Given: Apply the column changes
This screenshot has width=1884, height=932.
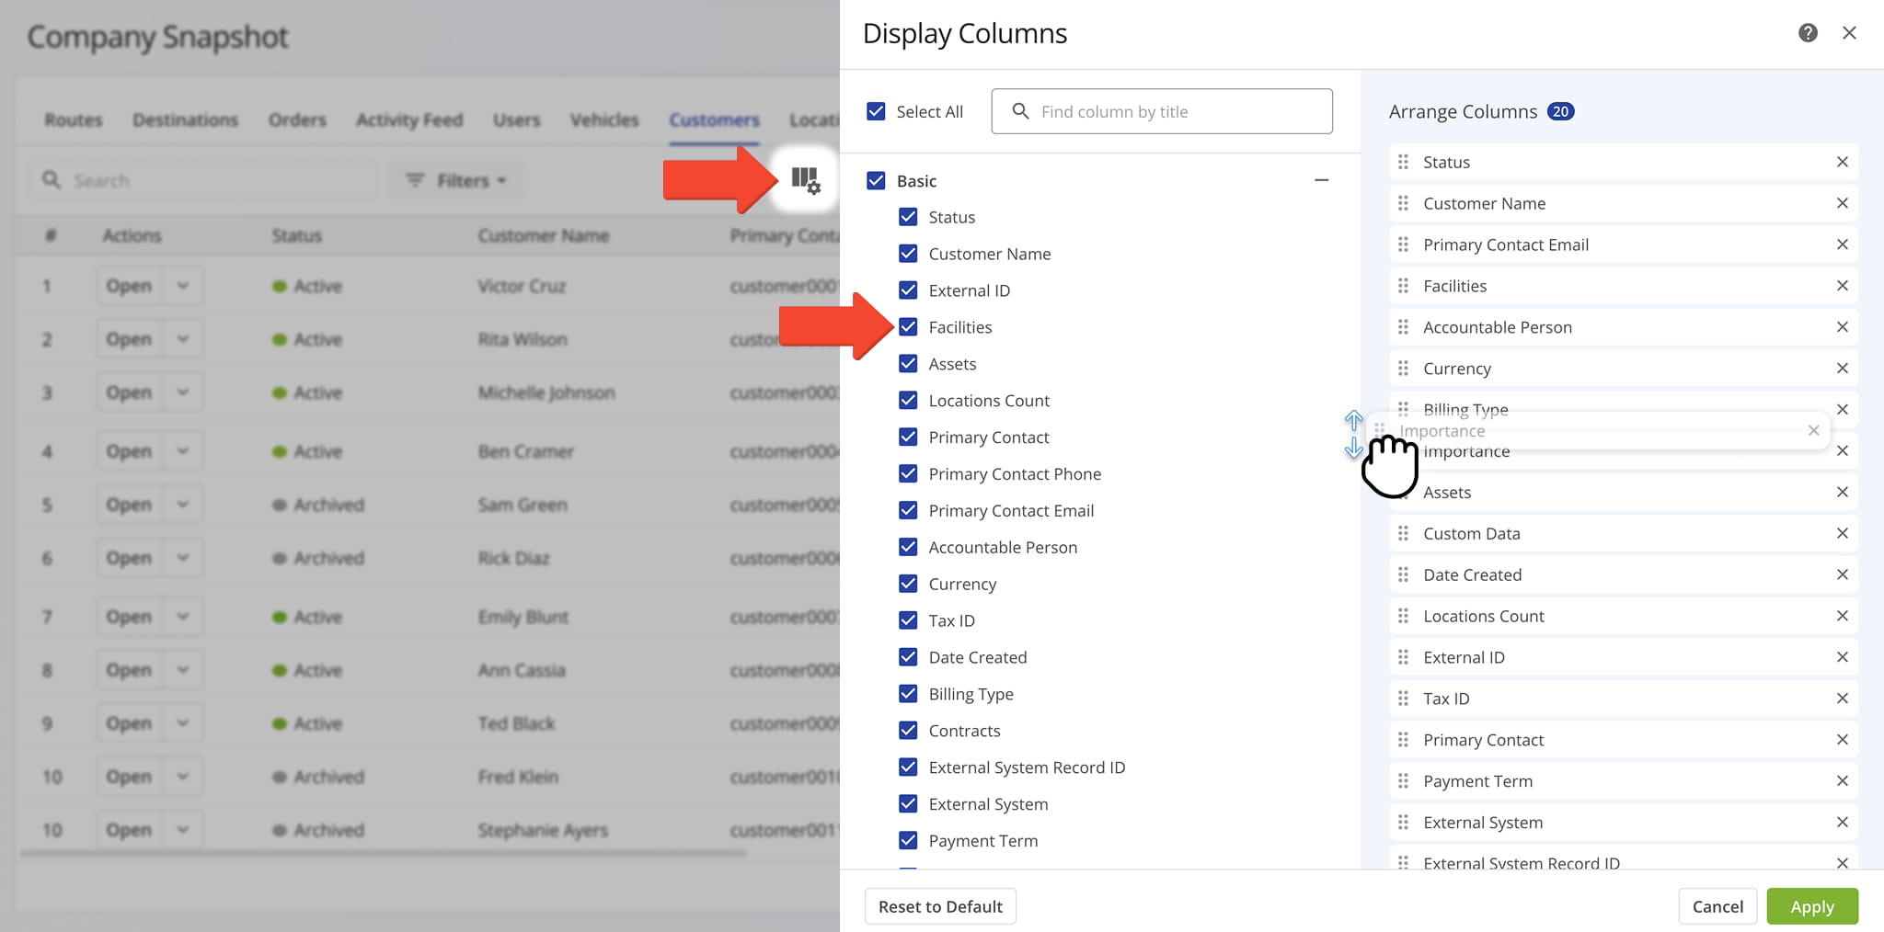Looking at the screenshot, I should 1812,906.
